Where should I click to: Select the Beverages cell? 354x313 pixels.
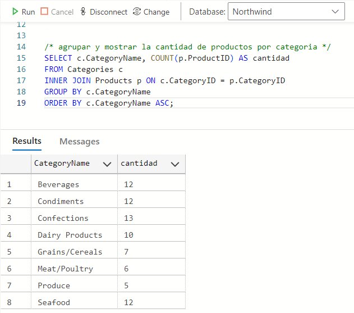(58, 184)
